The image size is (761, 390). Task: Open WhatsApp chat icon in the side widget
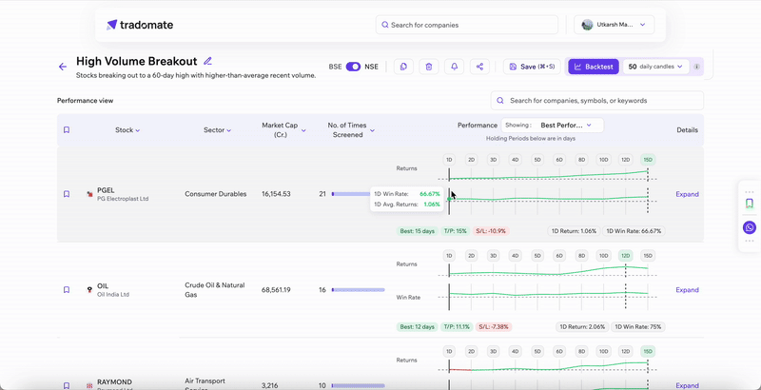[750, 227]
